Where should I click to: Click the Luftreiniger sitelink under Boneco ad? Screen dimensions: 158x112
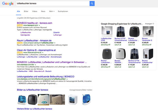pyautogui.click(x=58, y=35)
